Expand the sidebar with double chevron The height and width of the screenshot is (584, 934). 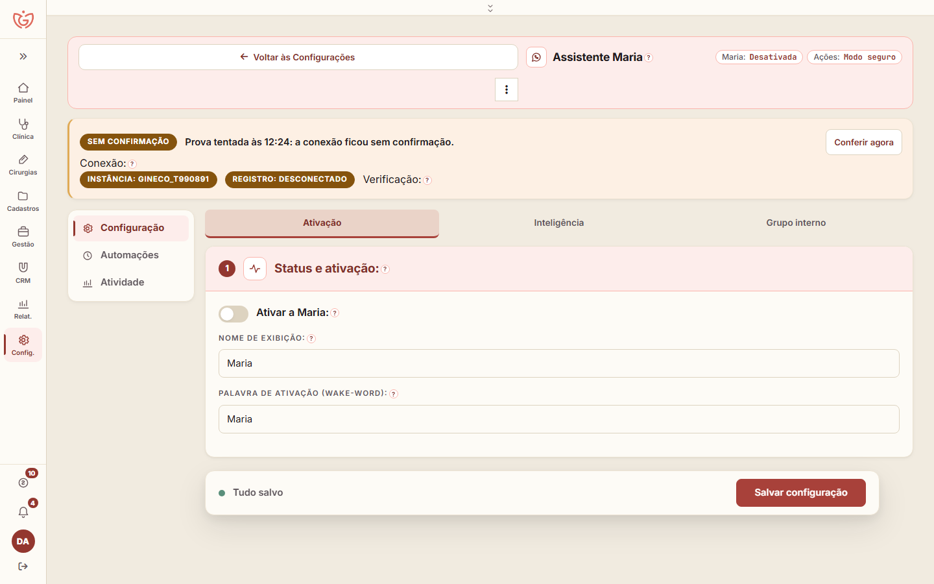[23, 56]
